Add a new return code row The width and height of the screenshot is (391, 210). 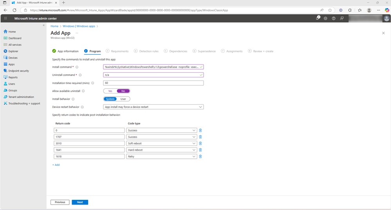click(x=56, y=165)
